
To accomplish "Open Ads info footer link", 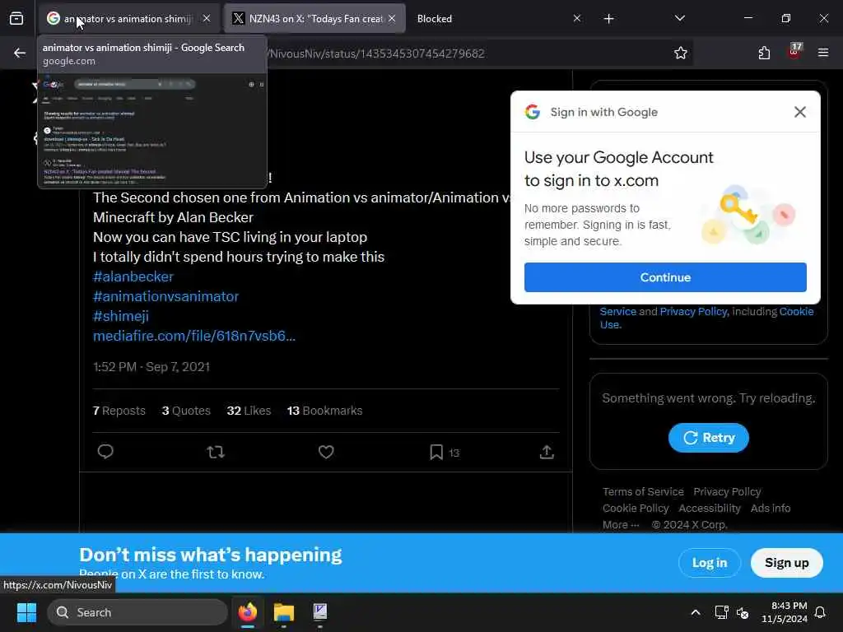I will [771, 509].
